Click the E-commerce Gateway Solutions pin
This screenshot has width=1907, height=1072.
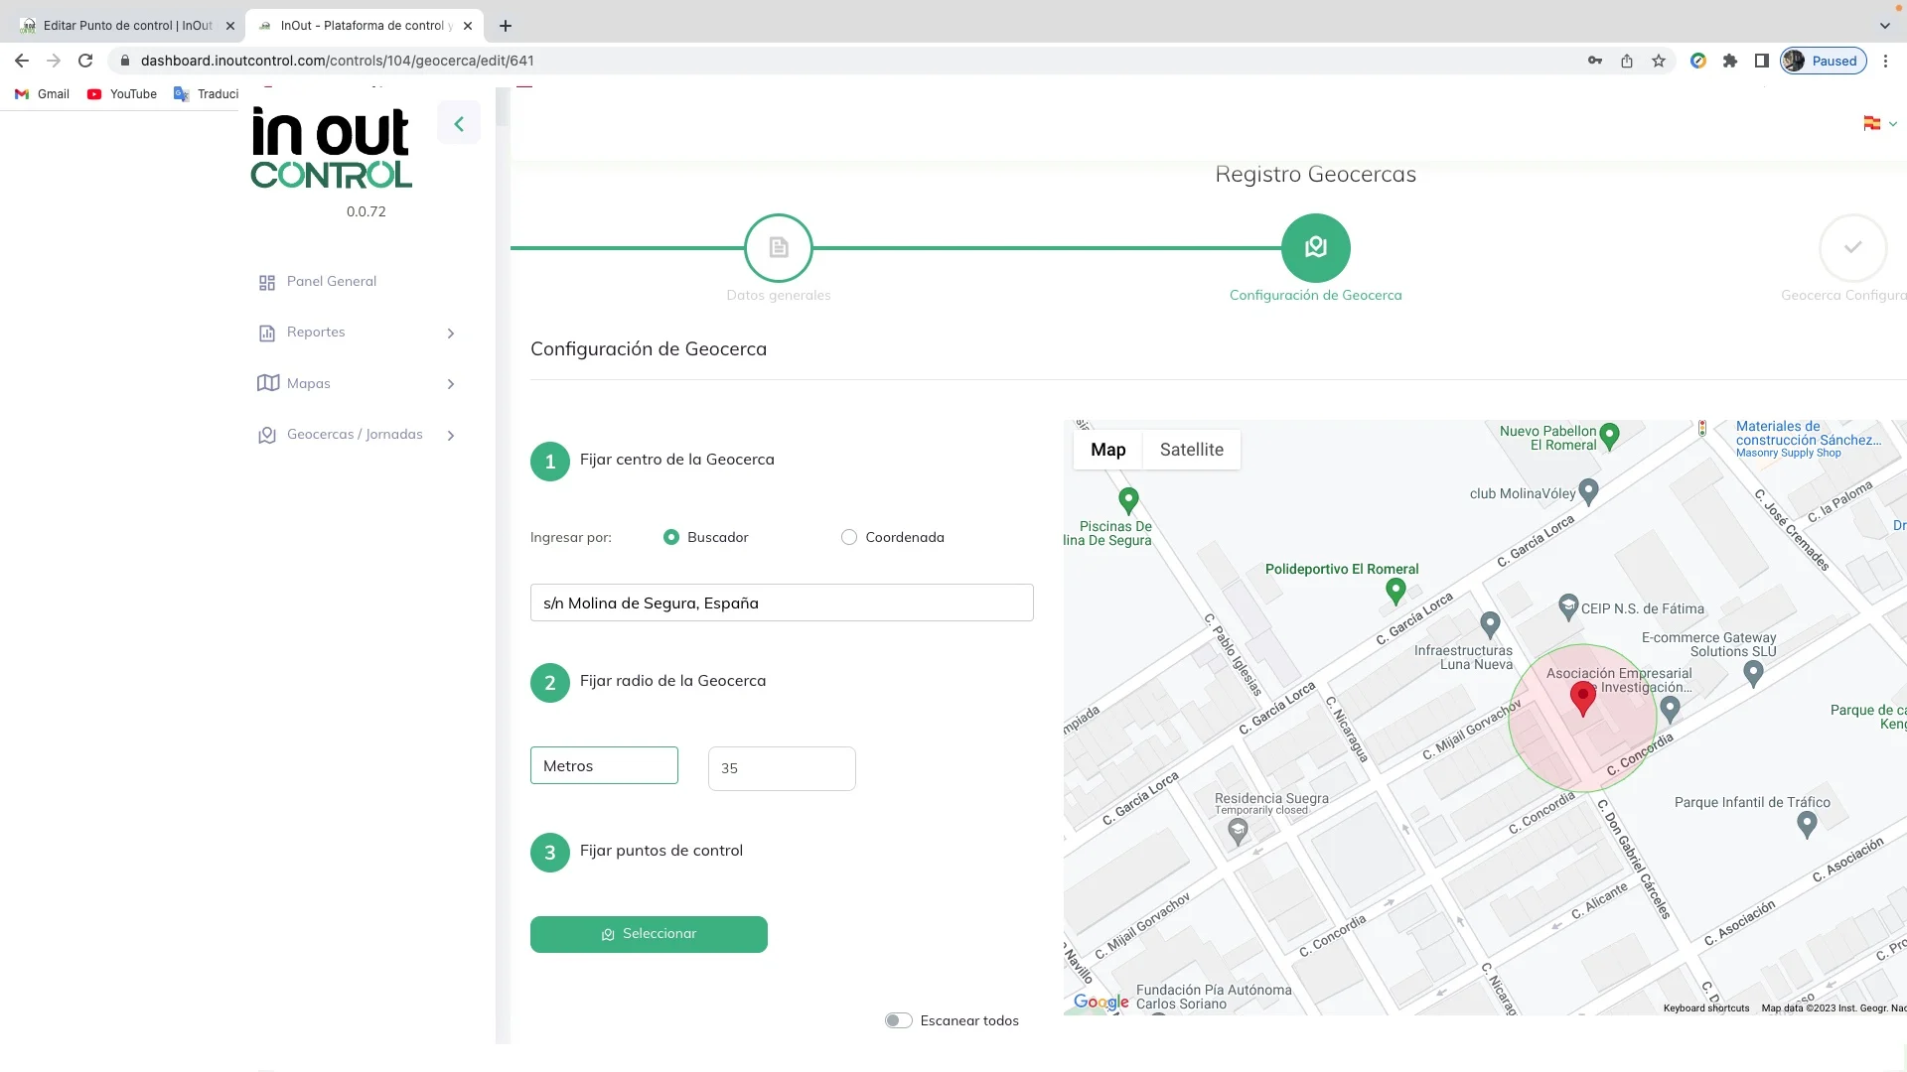1754,674
